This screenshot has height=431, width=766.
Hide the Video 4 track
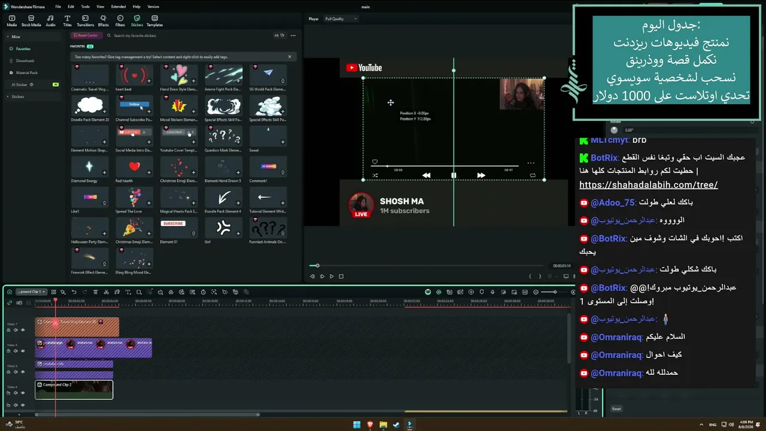click(23, 393)
